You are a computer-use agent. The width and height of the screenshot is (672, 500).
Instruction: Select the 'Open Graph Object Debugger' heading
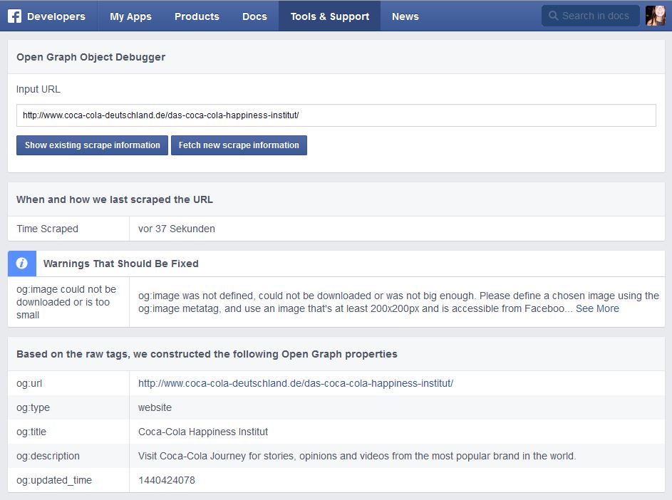[91, 57]
